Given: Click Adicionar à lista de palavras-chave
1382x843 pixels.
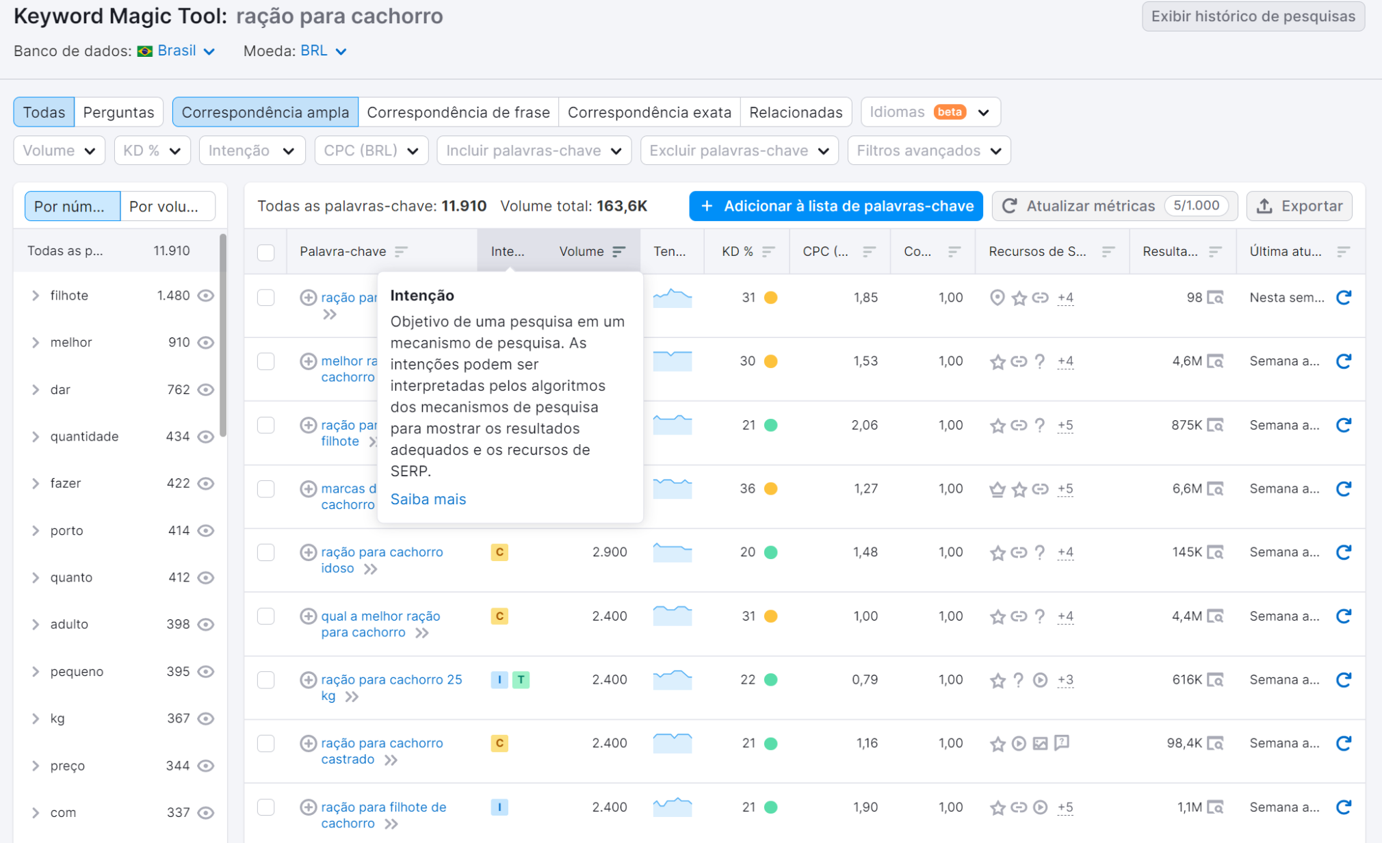Looking at the screenshot, I should [835, 206].
